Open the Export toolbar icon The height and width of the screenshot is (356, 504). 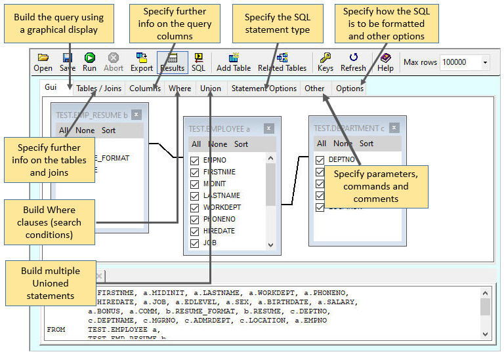pyautogui.click(x=142, y=58)
